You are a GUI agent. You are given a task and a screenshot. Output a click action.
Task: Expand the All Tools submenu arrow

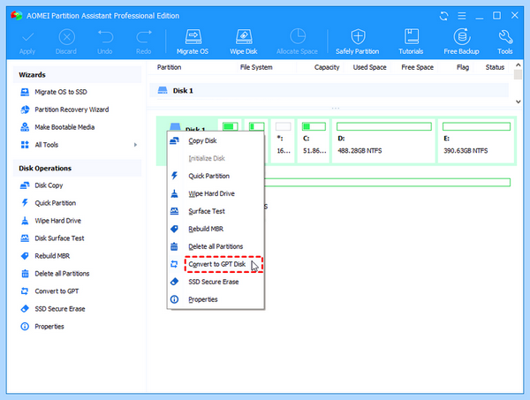[x=135, y=145]
